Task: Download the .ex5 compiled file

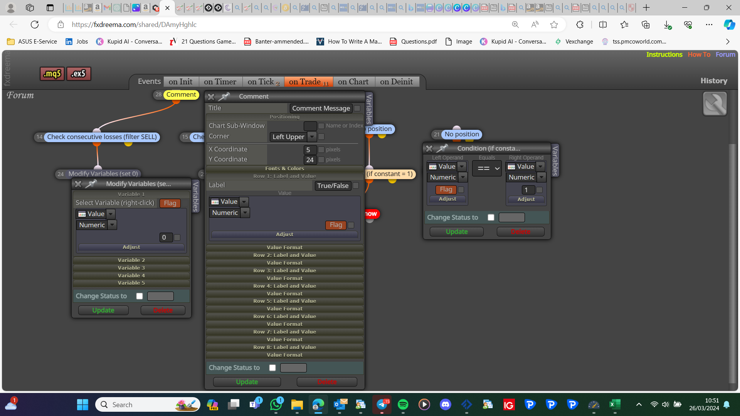Action: click(79, 74)
